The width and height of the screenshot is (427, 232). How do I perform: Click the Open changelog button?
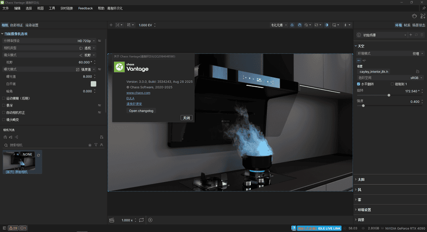[141, 111]
